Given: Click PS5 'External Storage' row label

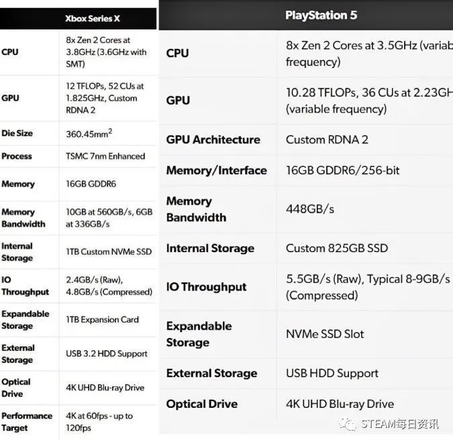Looking at the screenshot, I should click(212, 374).
